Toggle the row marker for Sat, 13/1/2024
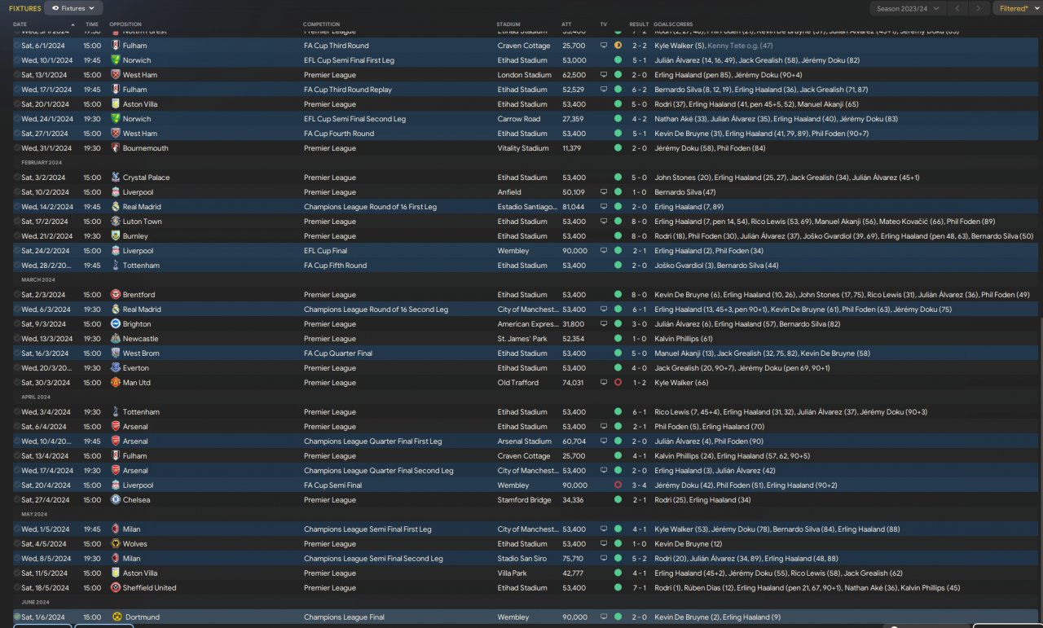 coord(17,75)
